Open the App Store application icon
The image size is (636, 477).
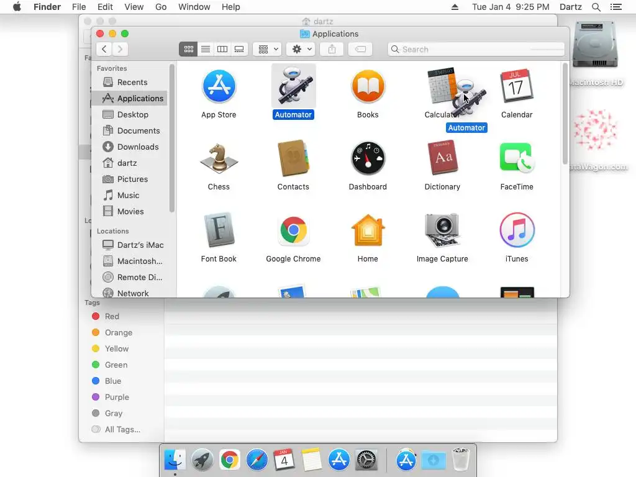219,86
